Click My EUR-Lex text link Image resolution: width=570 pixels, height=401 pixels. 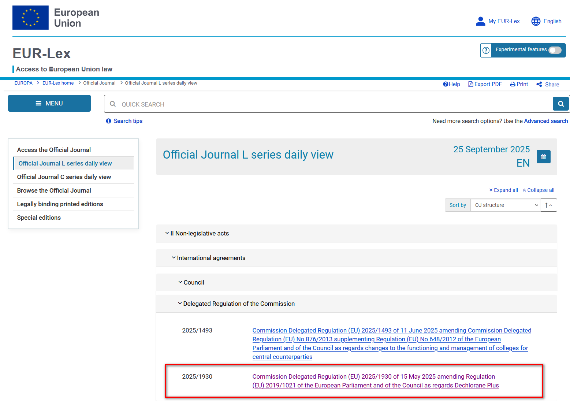(x=504, y=21)
